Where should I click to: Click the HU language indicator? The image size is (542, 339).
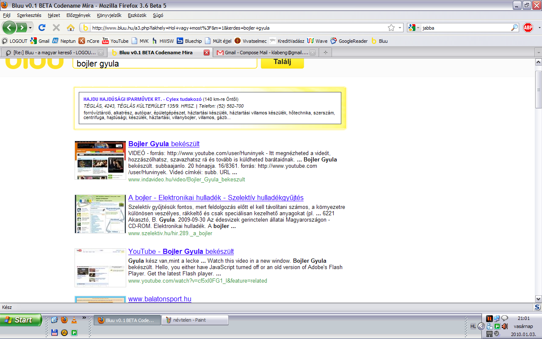click(473, 326)
